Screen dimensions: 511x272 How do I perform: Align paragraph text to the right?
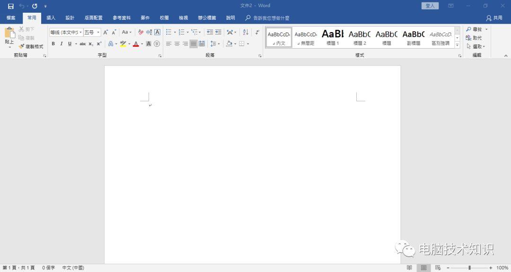click(185, 43)
